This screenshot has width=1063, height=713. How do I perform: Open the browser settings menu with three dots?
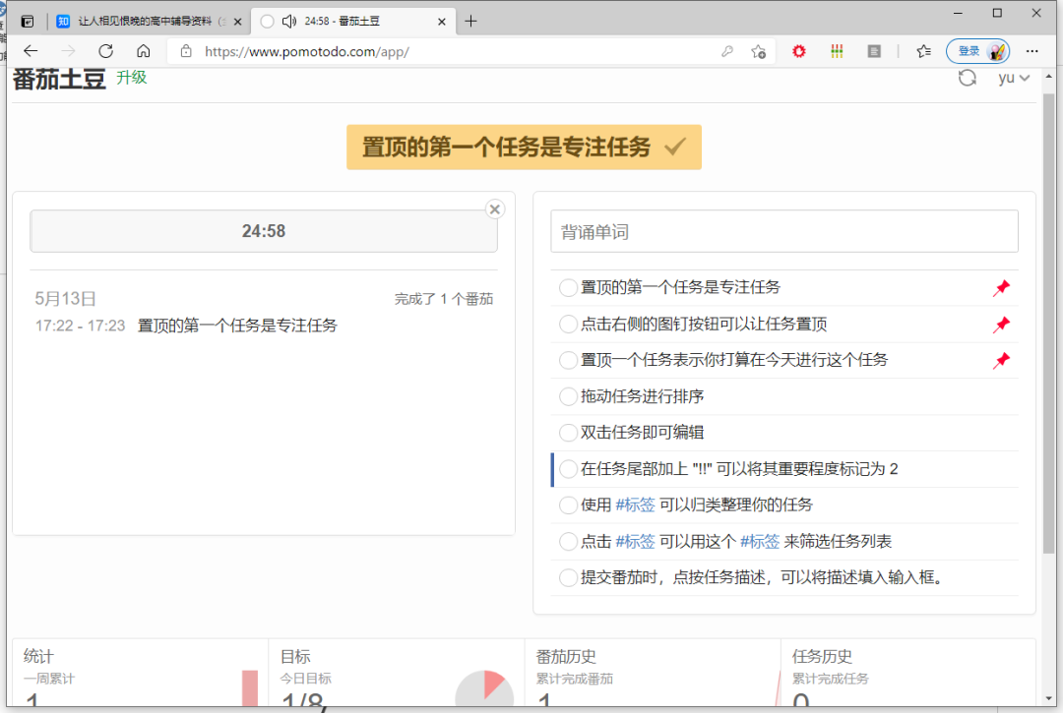tap(1032, 51)
